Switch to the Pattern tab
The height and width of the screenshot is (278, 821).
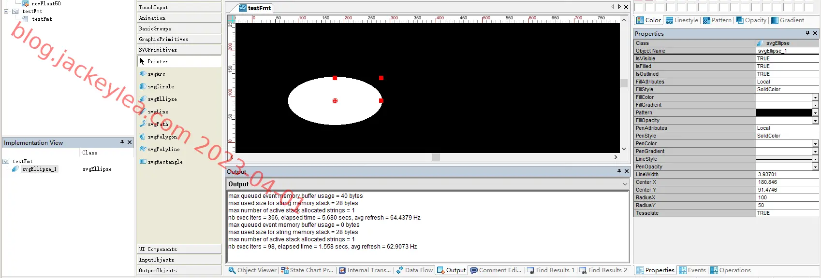pos(717,20)
